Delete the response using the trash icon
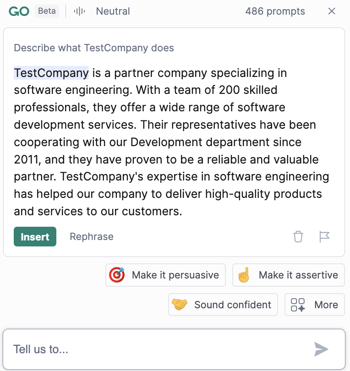 298,237
